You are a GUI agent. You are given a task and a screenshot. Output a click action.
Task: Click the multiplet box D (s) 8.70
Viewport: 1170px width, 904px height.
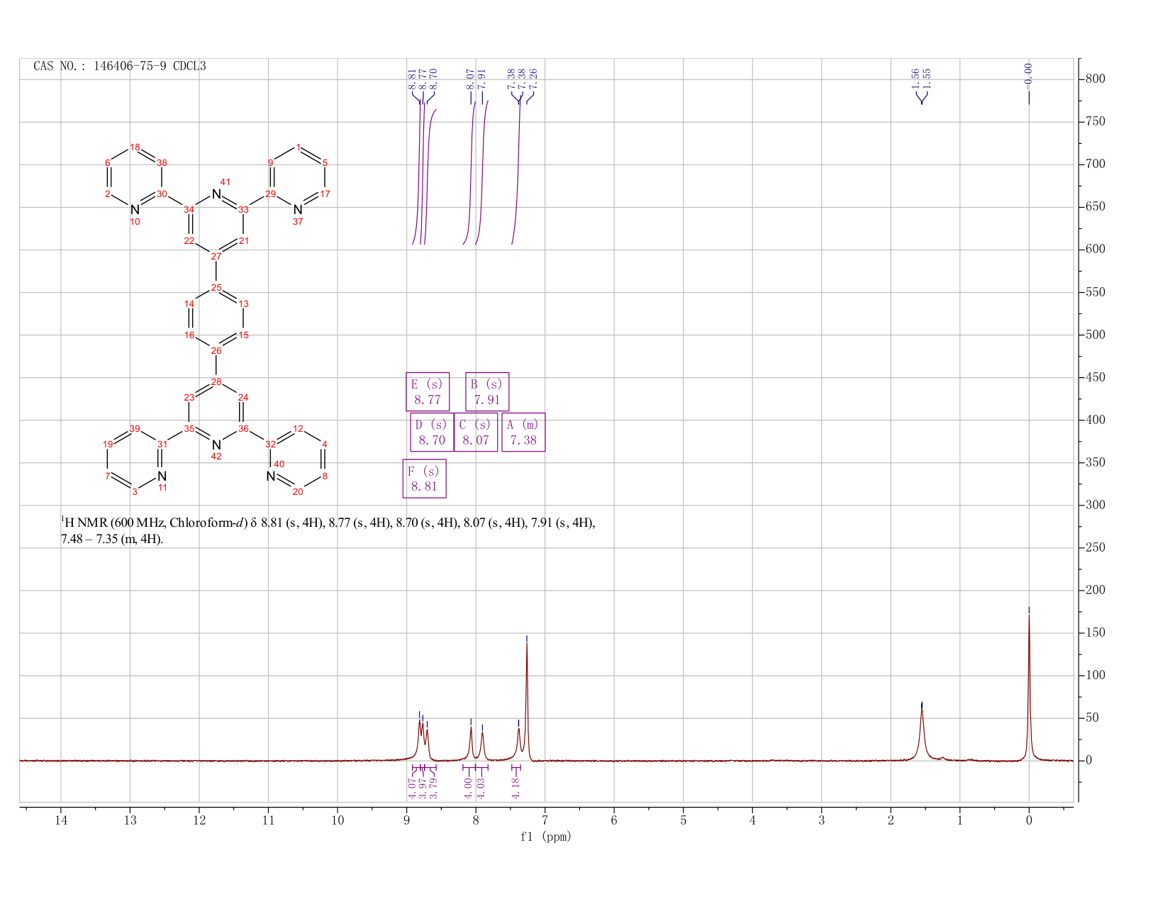[432, 432]
